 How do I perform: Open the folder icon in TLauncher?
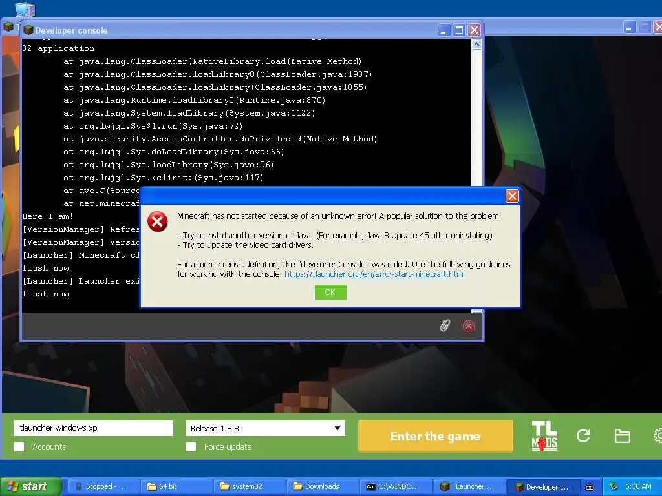623,436
